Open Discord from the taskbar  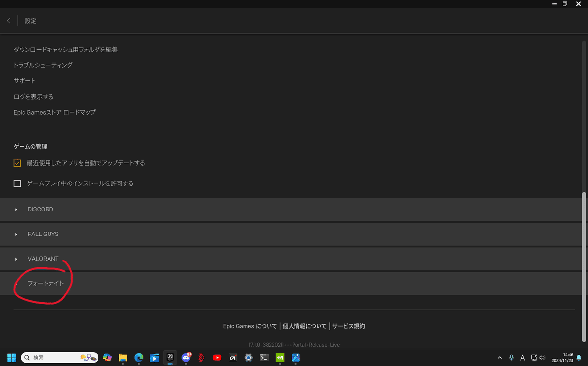[186, 358]
